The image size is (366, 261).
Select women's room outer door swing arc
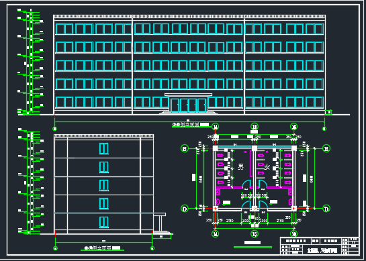point(263,205)
